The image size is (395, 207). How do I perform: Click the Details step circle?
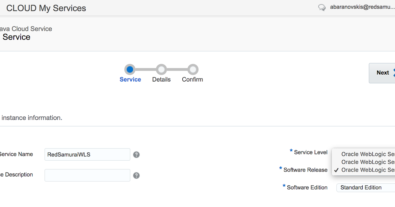click(x=161, y=69)
